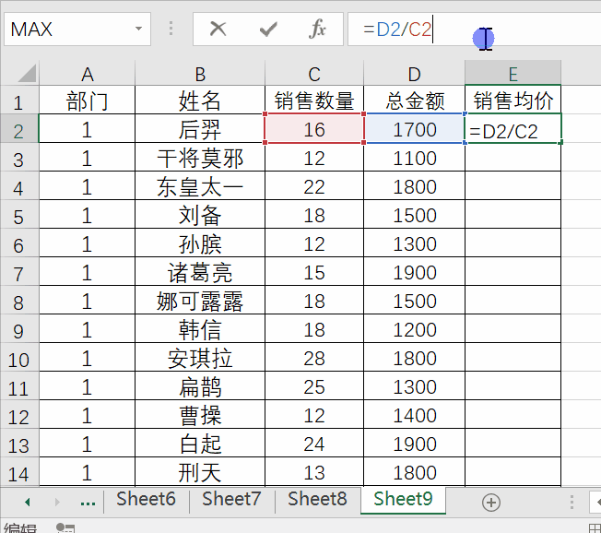Image resolution: width=601 pixels, height=533 pixels.
Task: Click the cell containing 刑天
Action: coord(200,472)
